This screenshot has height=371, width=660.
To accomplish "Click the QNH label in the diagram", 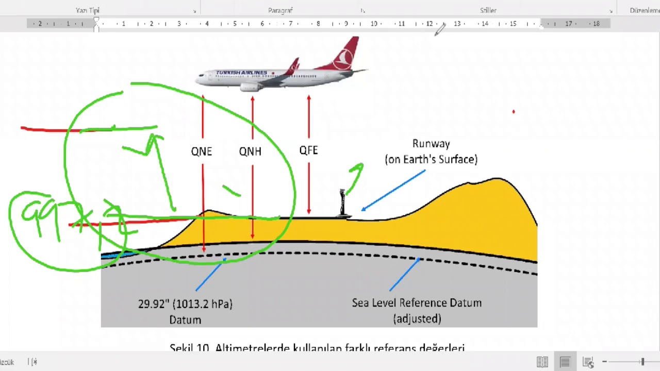I will pos(250,151).
